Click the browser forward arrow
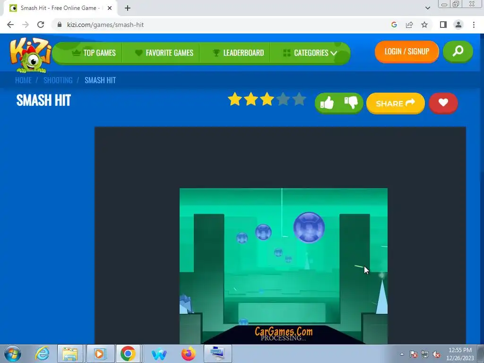Viewport: 484px width, 363px height. click(x=26, y=25)
